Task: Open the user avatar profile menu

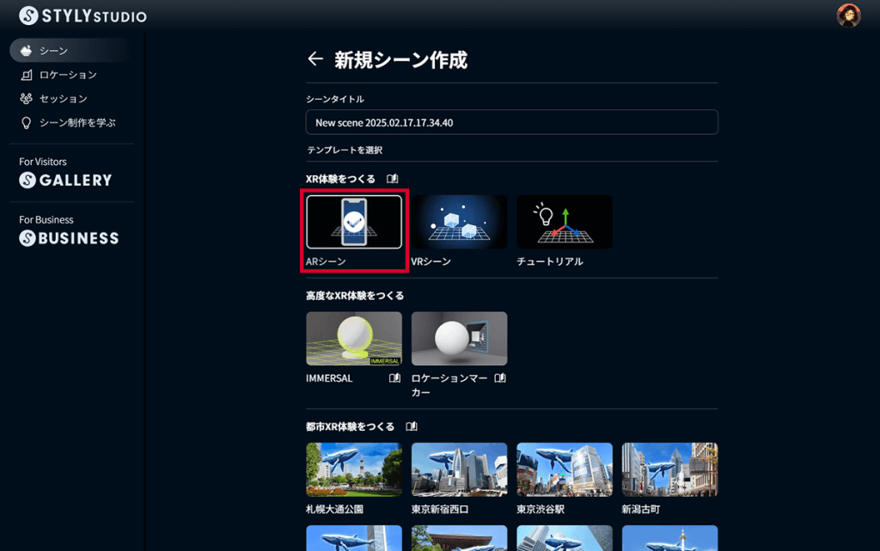Action: pos(848,15)
